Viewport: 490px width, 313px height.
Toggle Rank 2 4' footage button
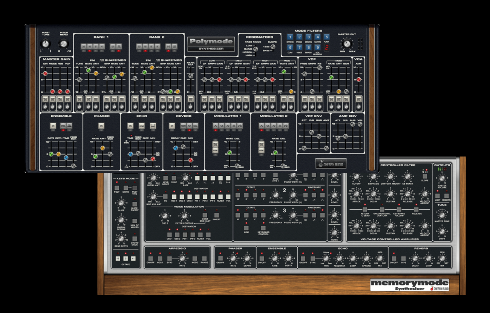(157, 46)
